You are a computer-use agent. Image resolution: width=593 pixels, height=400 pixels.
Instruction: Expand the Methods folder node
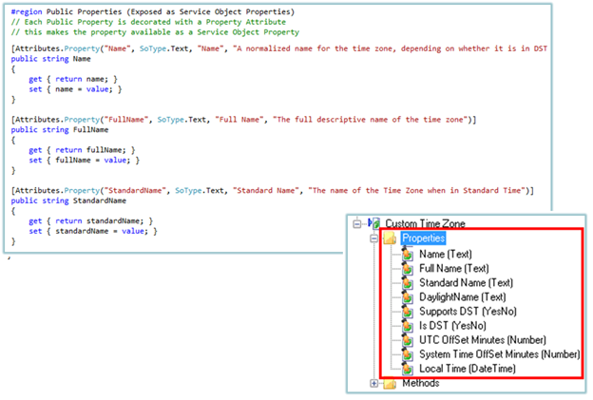[x=374, y=383]
